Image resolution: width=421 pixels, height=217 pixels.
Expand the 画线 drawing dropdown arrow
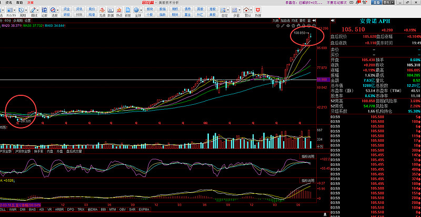pyautogui.click(x=38, y=10)
